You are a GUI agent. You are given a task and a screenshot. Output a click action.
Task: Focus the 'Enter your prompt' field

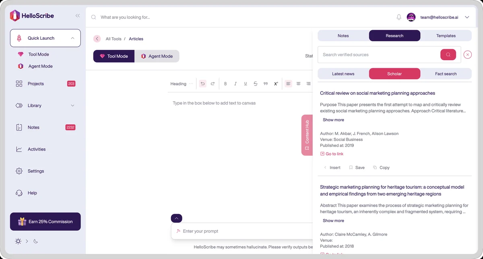click(x=242, y=231)
